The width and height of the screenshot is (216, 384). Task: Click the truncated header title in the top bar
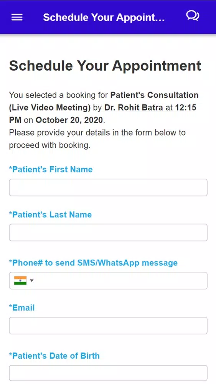tap(104, 17)
